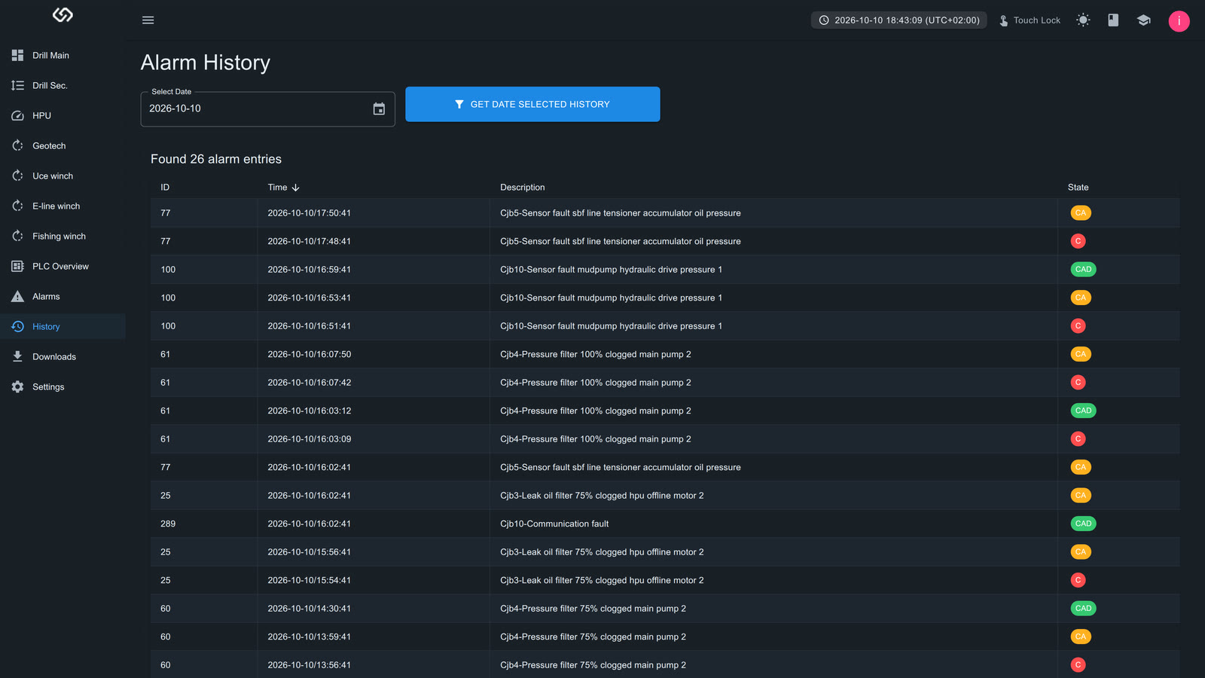Viewport: 1205px width, 678px height.
Task: Click the CAD badge for Cjb10-Communication fault
Action: click(1083, 524)
